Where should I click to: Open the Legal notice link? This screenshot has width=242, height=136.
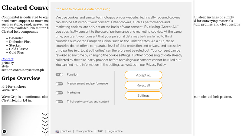(115, 131)
